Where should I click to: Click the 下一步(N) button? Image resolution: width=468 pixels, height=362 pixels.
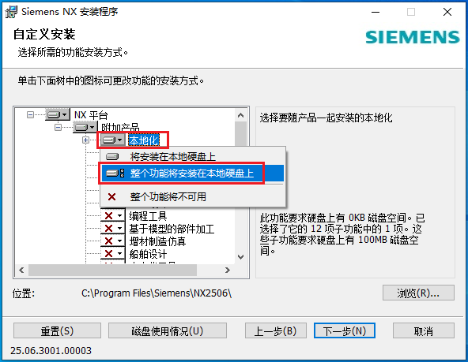(x=345, y=330)
